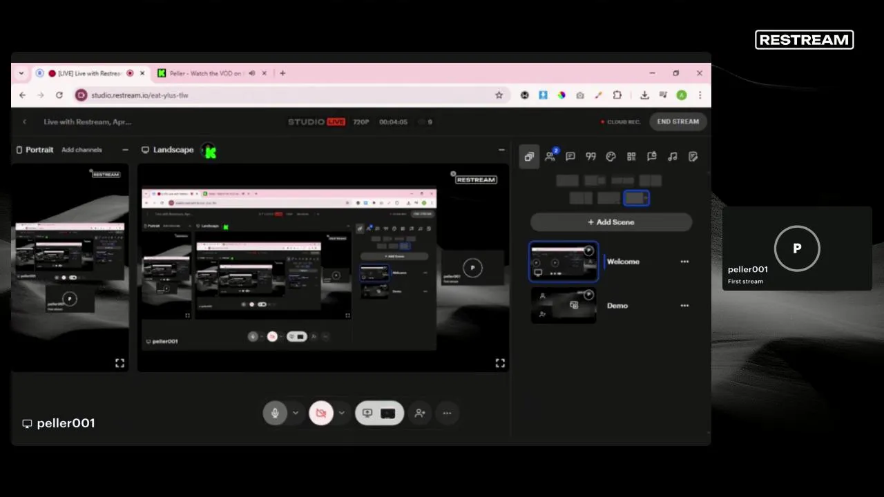Close the Peller Kick tab
Viewport: 884px width, 497px height.
[x=265, y=73]
